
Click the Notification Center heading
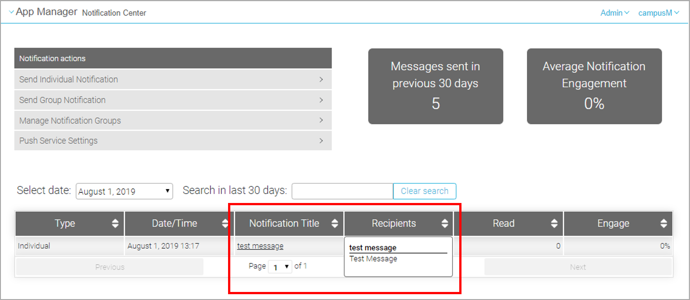pos(114,13)
